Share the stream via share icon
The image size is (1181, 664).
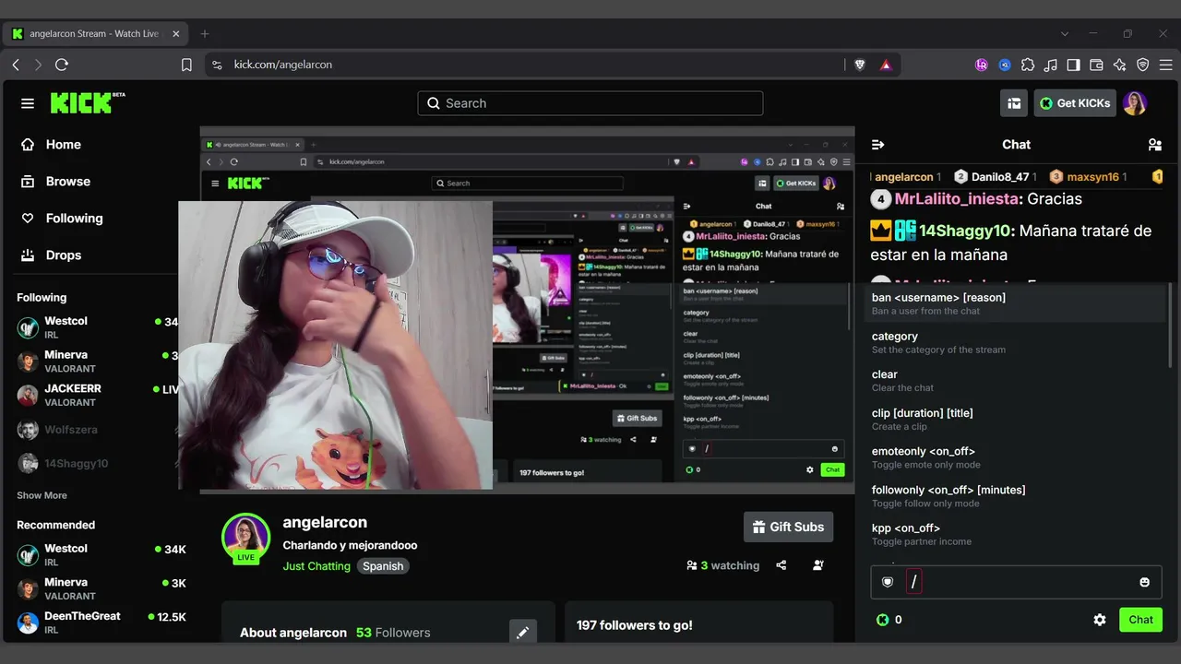click(781, 565)
